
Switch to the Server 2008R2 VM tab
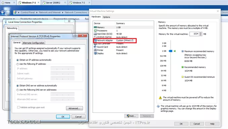(x=53, y=3)
